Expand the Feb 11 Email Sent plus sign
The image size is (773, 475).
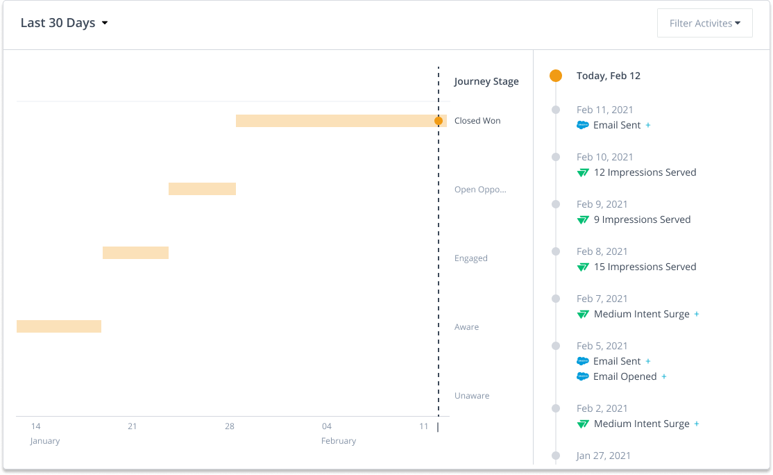pyautogui.click(x=648, y=125)
